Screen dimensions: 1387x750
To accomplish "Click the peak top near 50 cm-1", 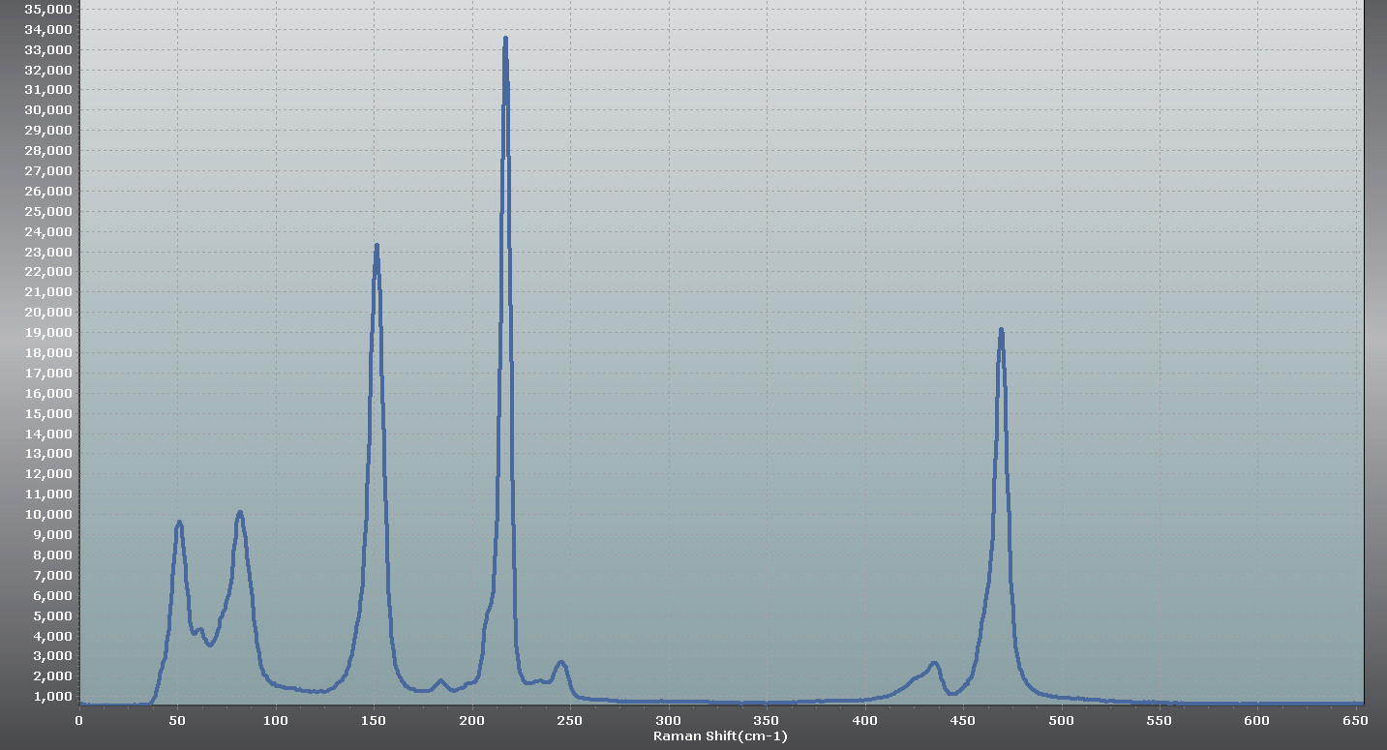I will coord(179,523).
